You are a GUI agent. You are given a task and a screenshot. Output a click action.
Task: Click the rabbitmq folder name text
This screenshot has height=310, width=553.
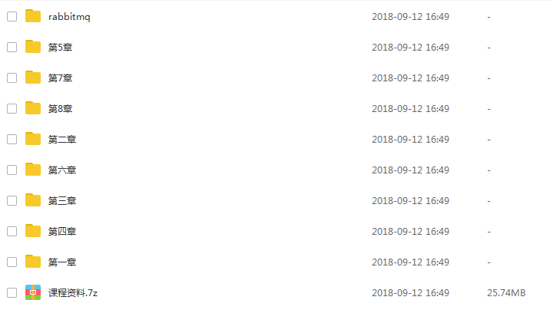tap(69, 17)
